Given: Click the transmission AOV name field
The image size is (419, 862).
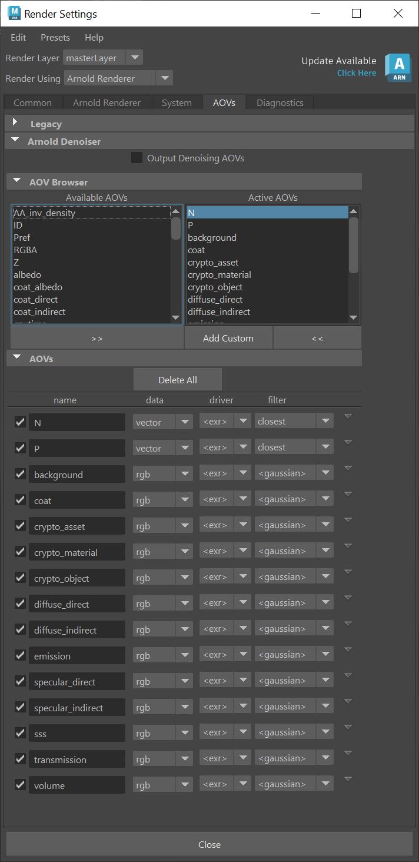Looking at the screenshot, I should [x=77, y=760].
